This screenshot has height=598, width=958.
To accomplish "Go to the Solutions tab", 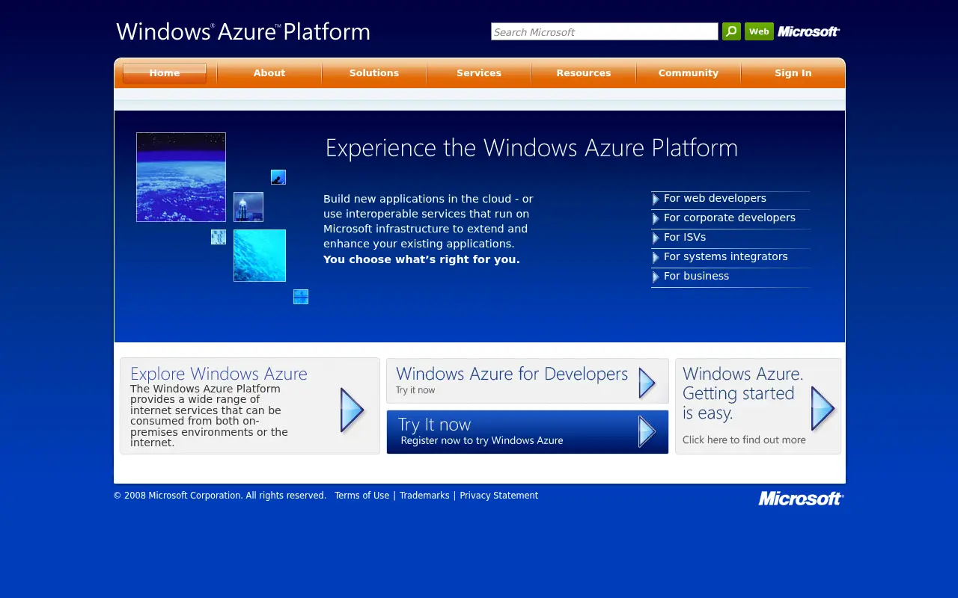I will [374, 73].
